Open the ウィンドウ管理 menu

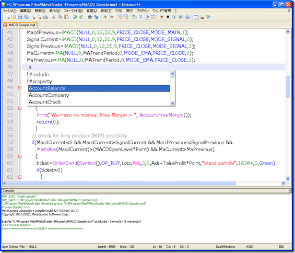click(x=162, y=11)
